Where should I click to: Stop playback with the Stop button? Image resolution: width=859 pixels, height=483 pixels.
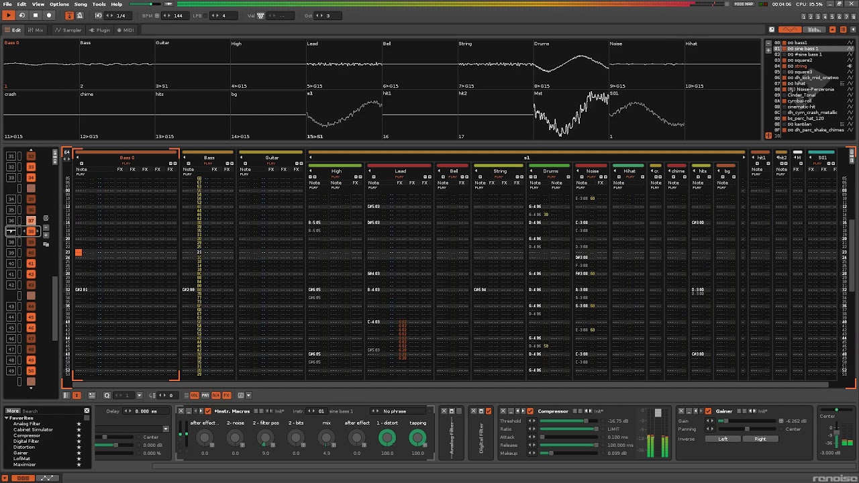tap(36, 15)
